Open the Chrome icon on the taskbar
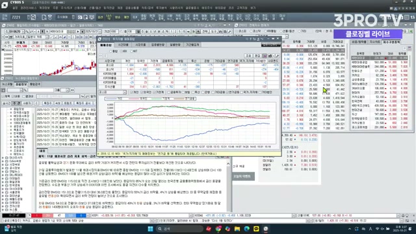 218,229
